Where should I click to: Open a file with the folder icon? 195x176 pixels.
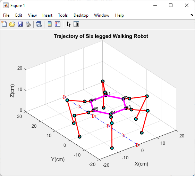click(12, 24)
